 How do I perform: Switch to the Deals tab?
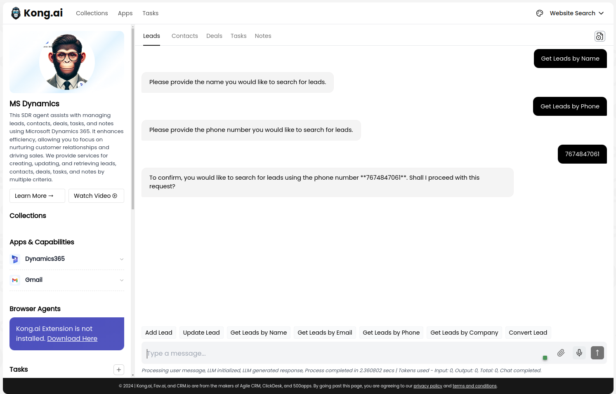(214, 36)
